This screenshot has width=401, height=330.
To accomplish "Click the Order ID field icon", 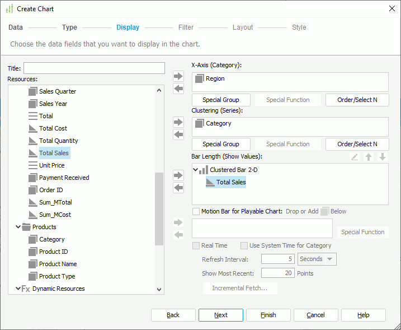I will click(33, 190).
